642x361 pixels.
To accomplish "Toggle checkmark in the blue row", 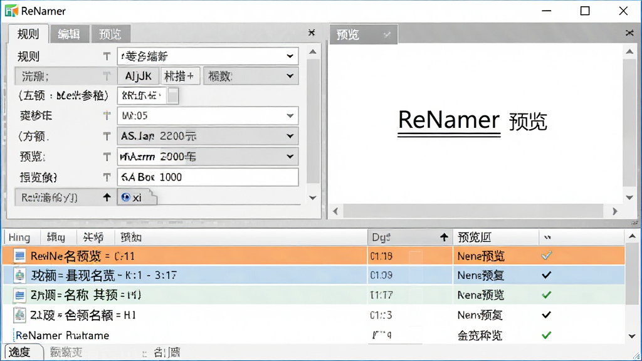I will [x=547, y=275].
